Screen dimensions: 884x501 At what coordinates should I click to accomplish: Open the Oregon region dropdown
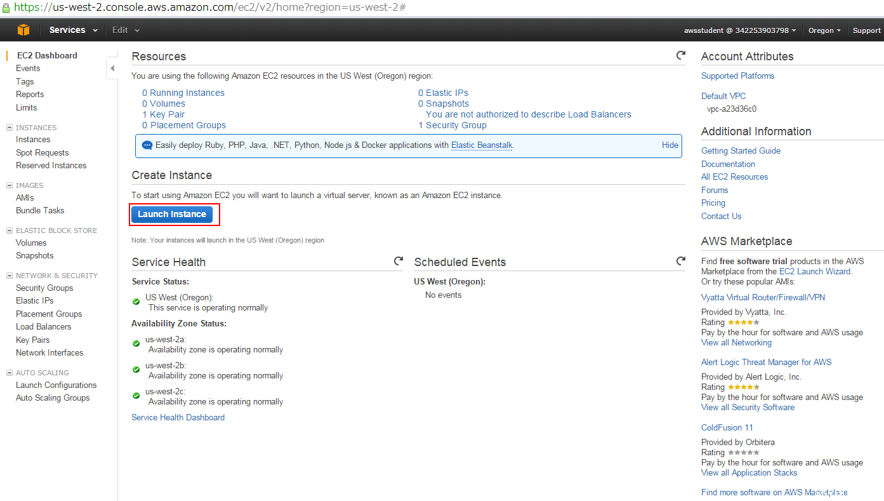click(824, 30)
